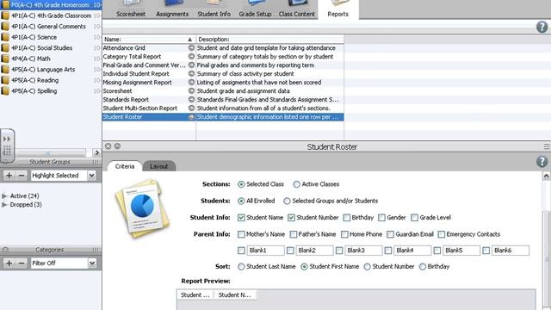Screen dimensions: 551x310
Task: Click run arrow icon for Individual Student Report
Action: [x=191, y=73]
